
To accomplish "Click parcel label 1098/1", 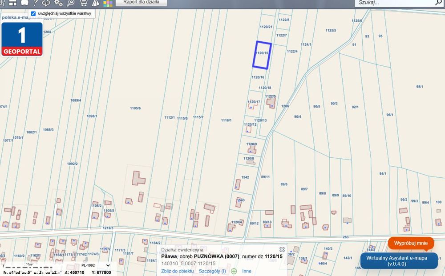I will click(x=92, y=116).
